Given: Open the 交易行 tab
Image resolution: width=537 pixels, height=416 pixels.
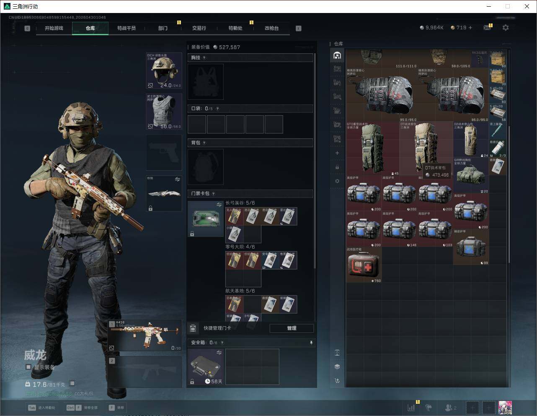Looking at the screenshot, I should (x=199, y=28).
